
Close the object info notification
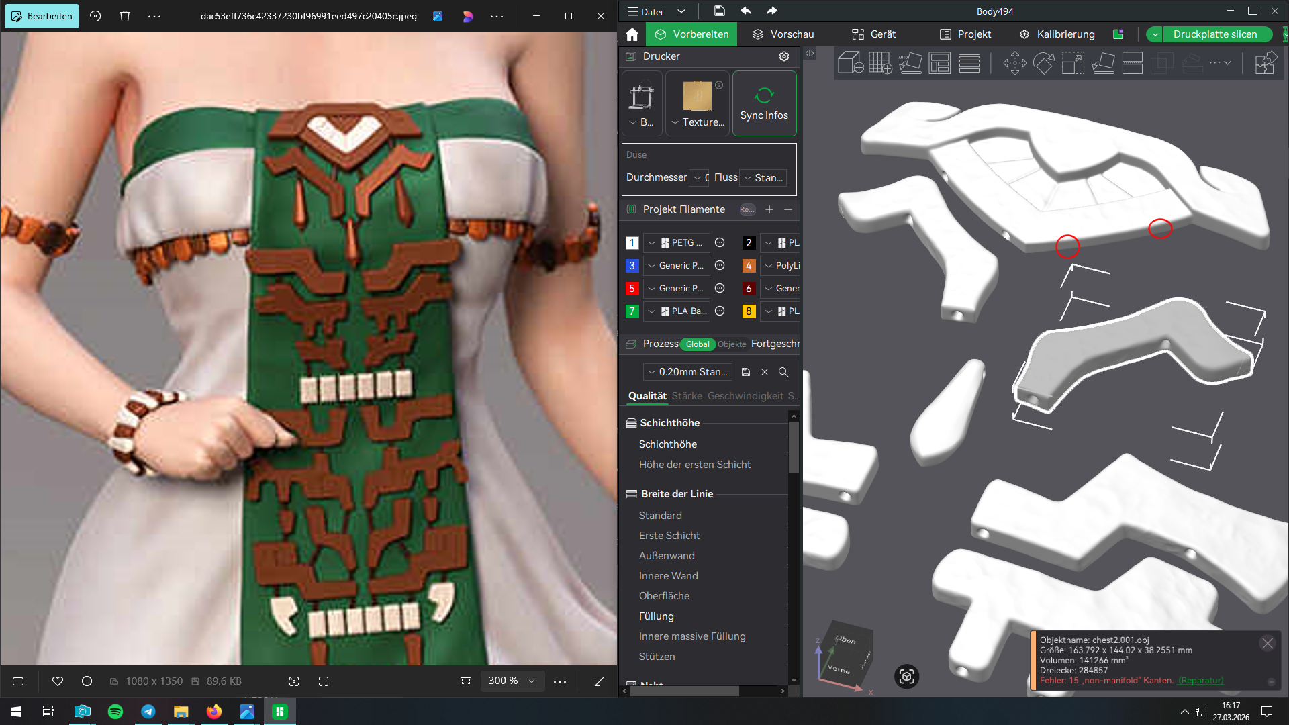(1268, 643)
